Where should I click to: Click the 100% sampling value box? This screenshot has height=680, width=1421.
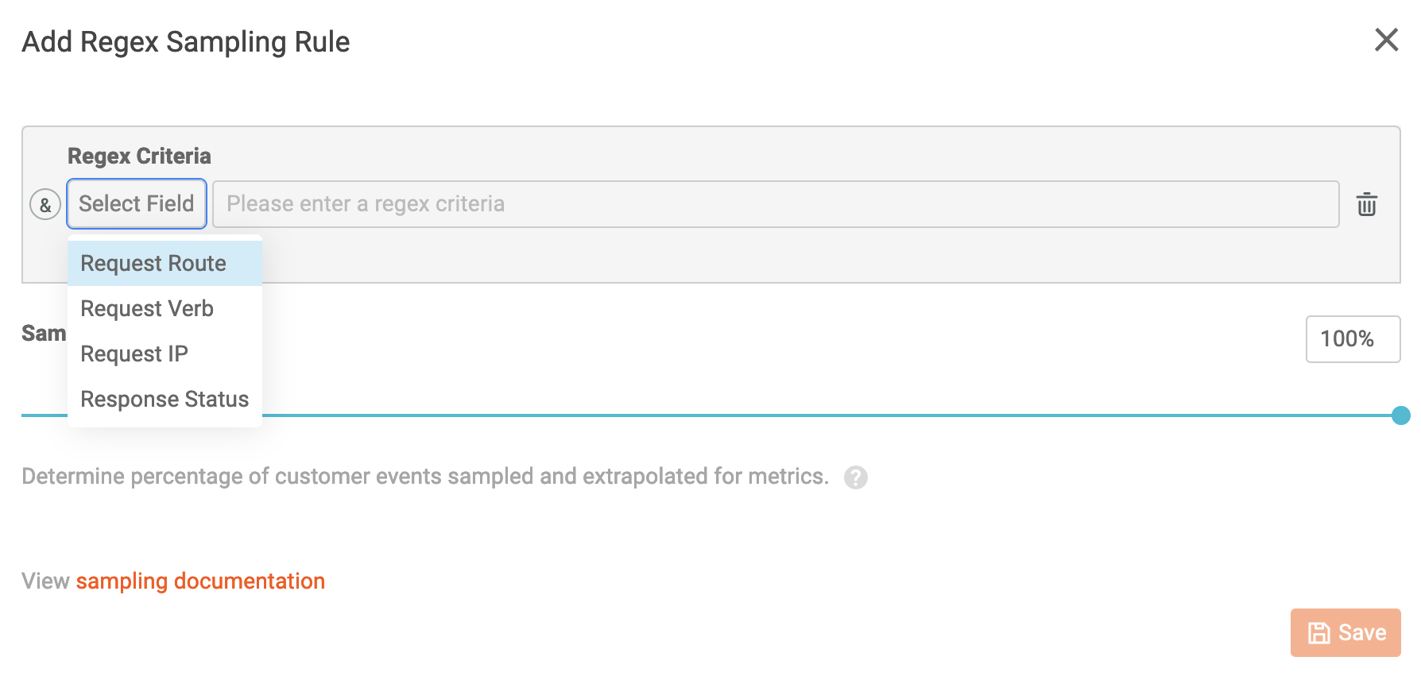tap(1353, 339)
